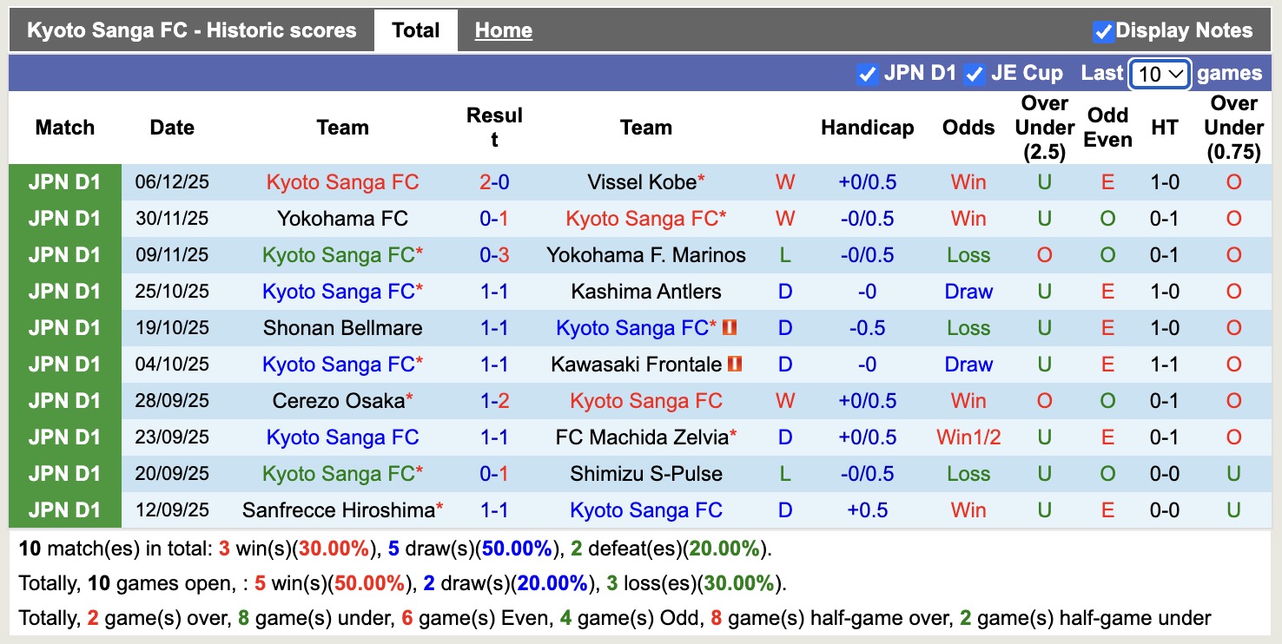Click the JPN D1 badge on the Yokohama FC row
Image resolution: width=1282 pixels, height=644 pixels.
(64, 218)
